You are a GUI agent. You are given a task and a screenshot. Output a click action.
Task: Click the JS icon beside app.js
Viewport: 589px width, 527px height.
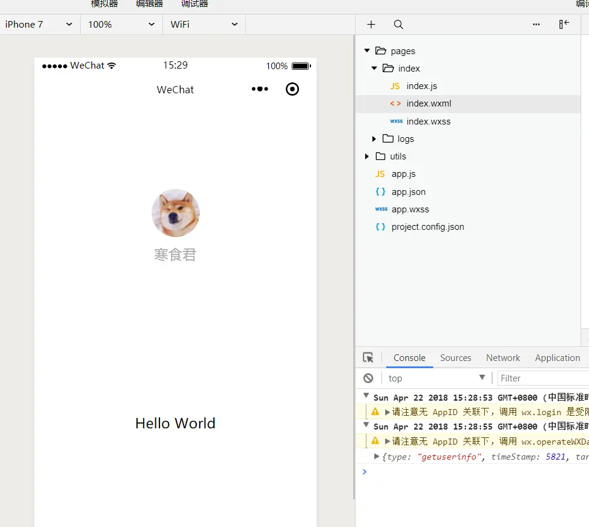coord(380,174)
